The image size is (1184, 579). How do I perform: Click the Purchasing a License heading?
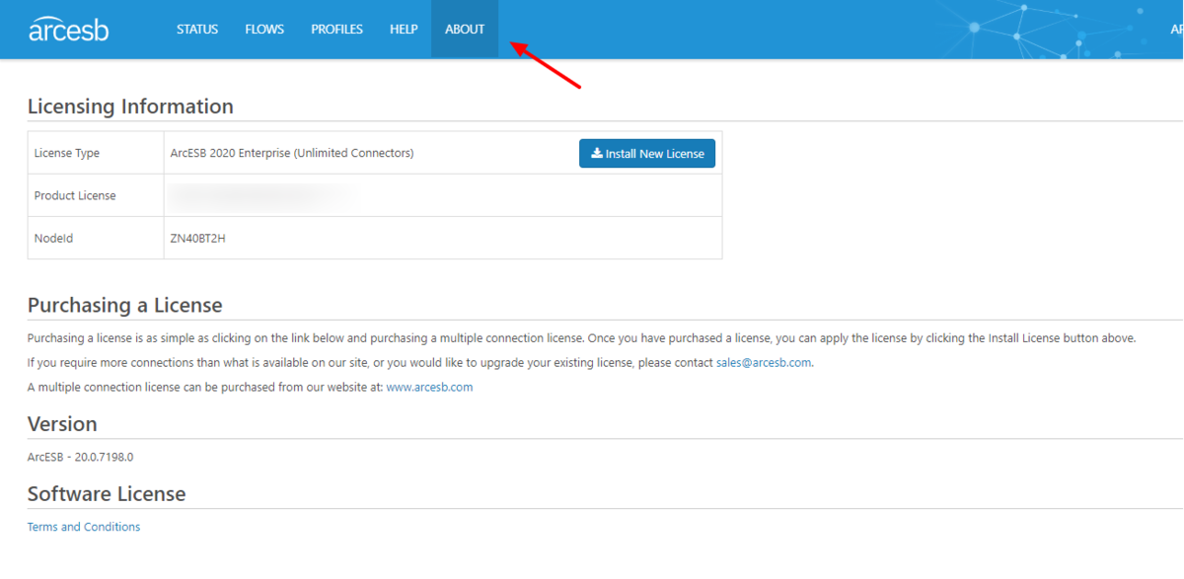pos(125,305)
